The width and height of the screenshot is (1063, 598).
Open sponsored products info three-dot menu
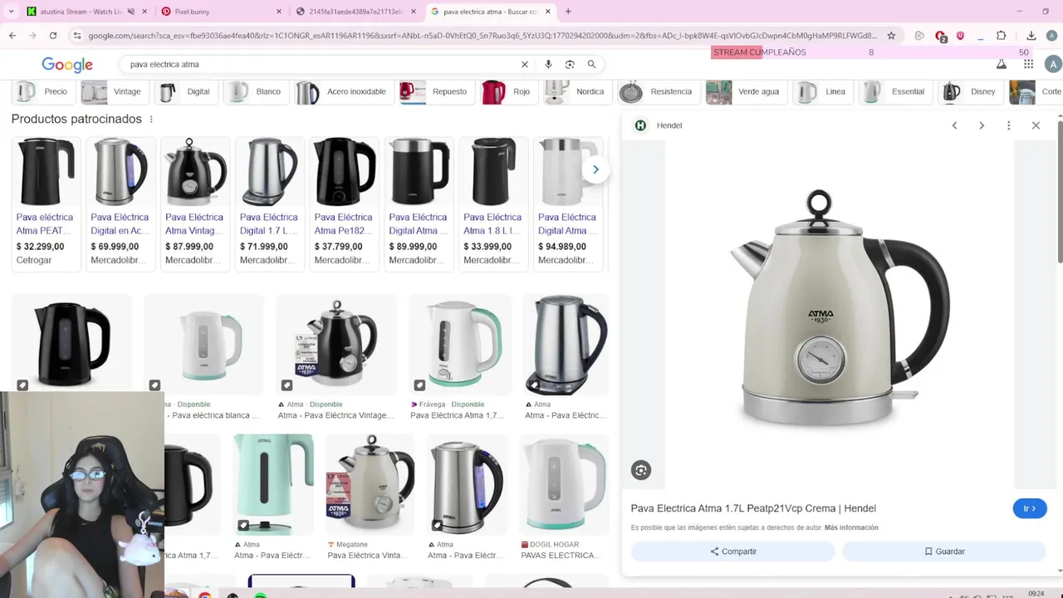151,120
